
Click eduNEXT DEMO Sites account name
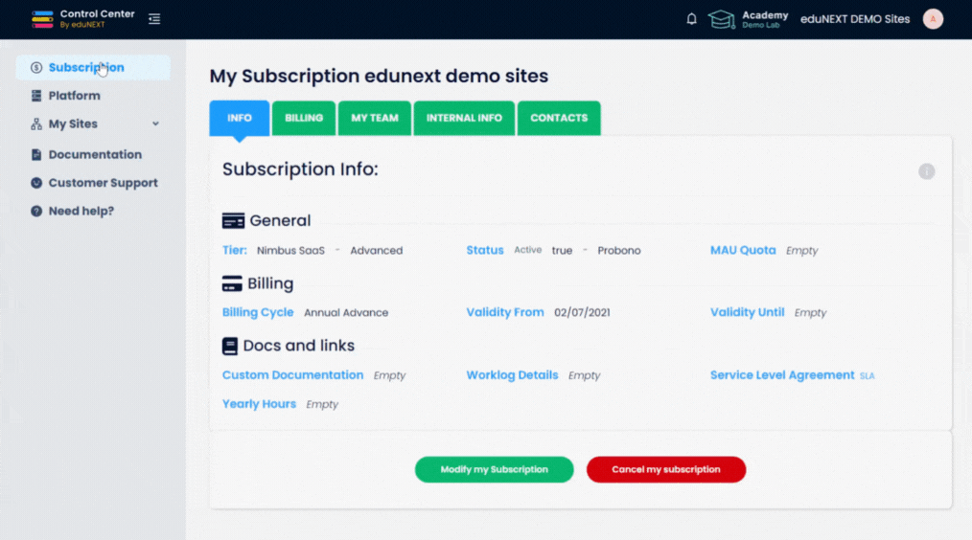point(855,19)
